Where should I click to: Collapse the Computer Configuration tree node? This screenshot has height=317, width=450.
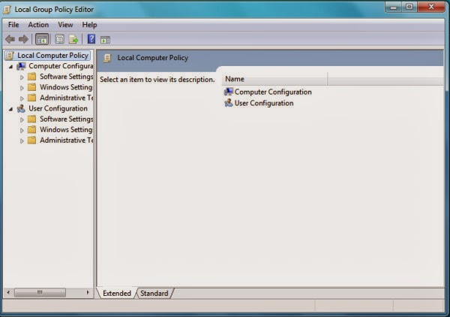coord(10,67)
